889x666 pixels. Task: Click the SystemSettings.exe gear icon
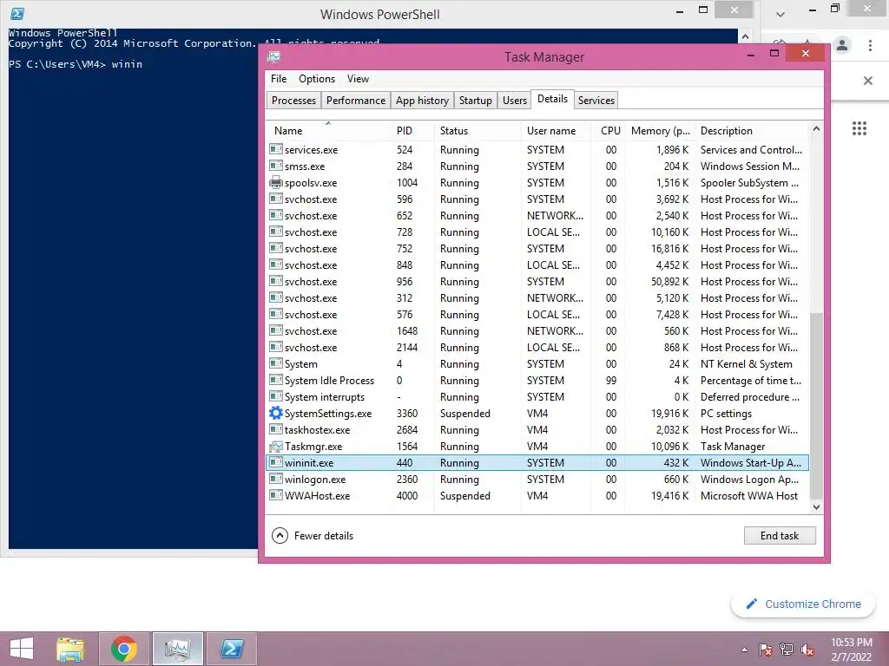coord(276,413)
